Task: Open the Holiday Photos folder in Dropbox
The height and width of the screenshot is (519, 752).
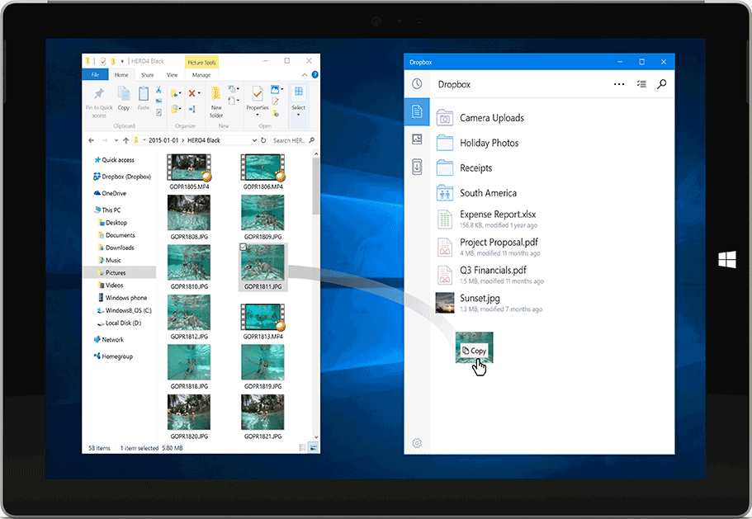Action: click(489, 143)
